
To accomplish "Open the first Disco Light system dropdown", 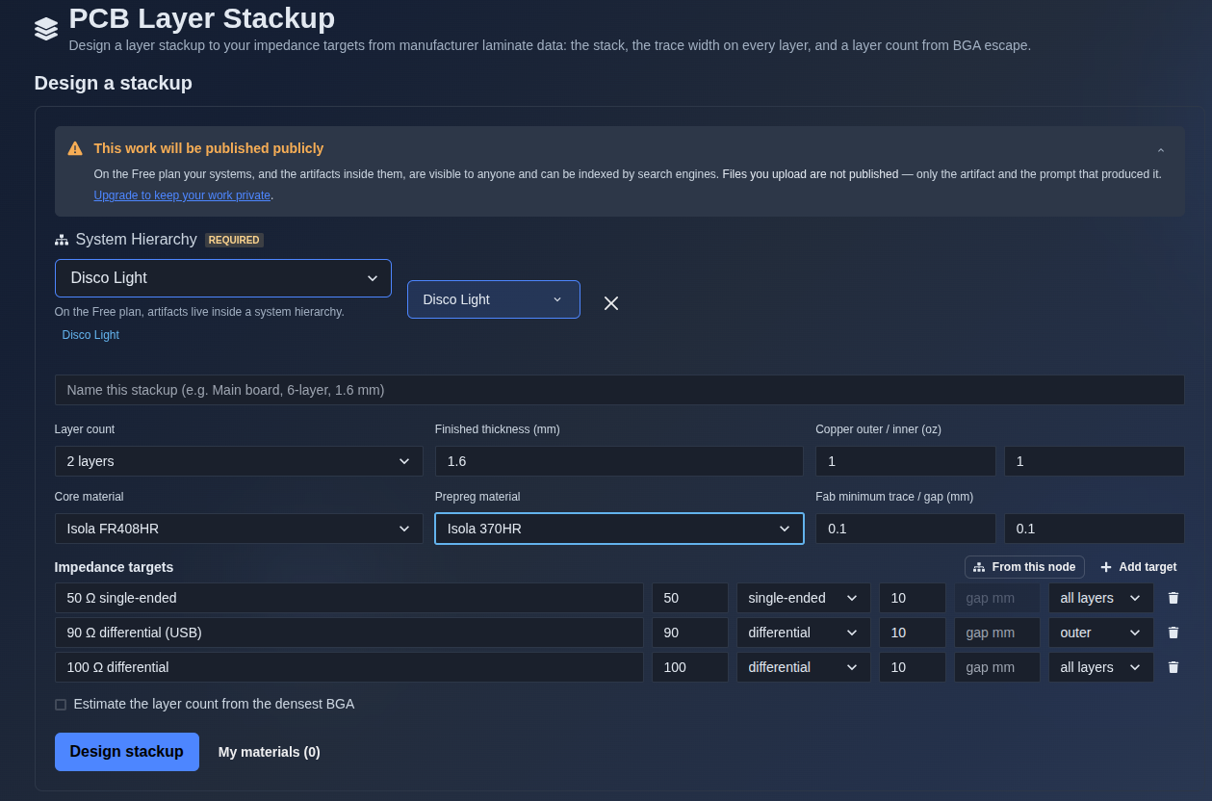I will coord(223,278).
